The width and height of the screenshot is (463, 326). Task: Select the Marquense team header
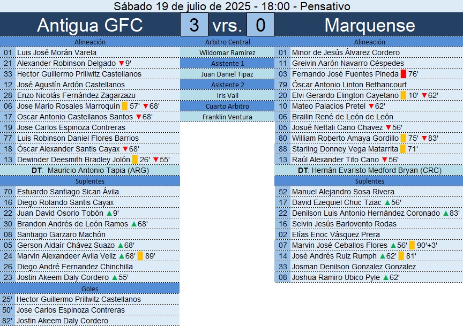(x=370, y=25)
